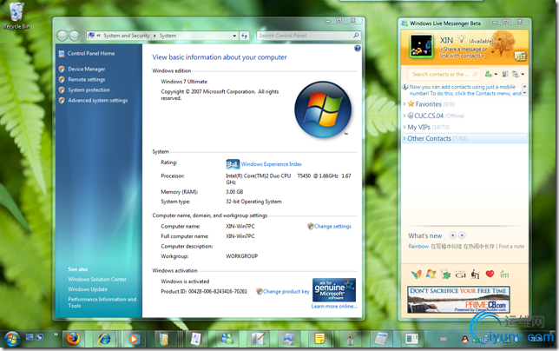Viewport: 559px width, 351px height.
Task: Click the person-at-desk tab icon in Messenger
Action: (475, 274)
